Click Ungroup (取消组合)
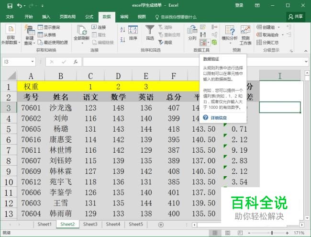The width and height of the screenshot is (311, 237). 267,35
